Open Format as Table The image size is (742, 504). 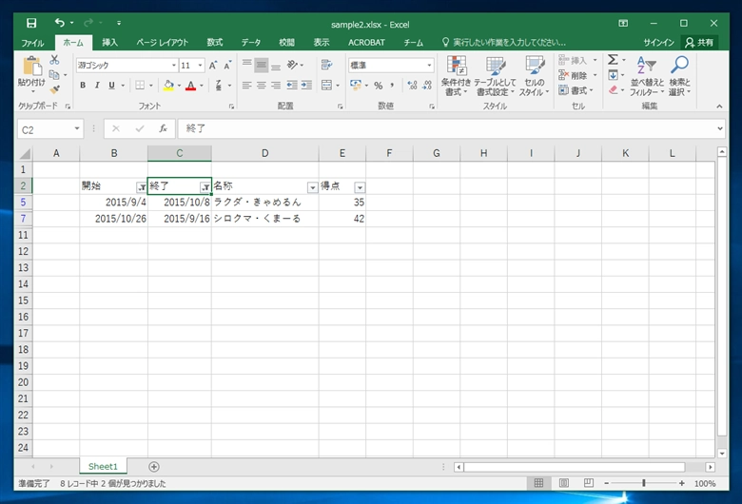coord(495,76)
